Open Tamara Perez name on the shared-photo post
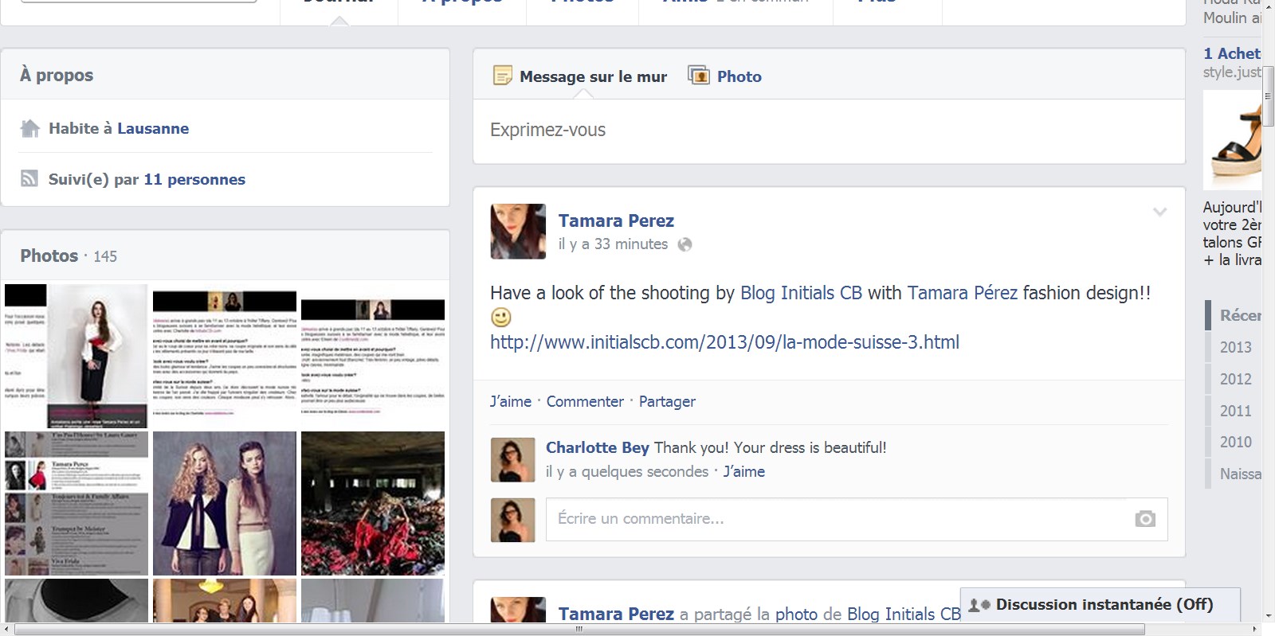The width and height of the screenshot is (1275, 636). (x=616, y=614)
